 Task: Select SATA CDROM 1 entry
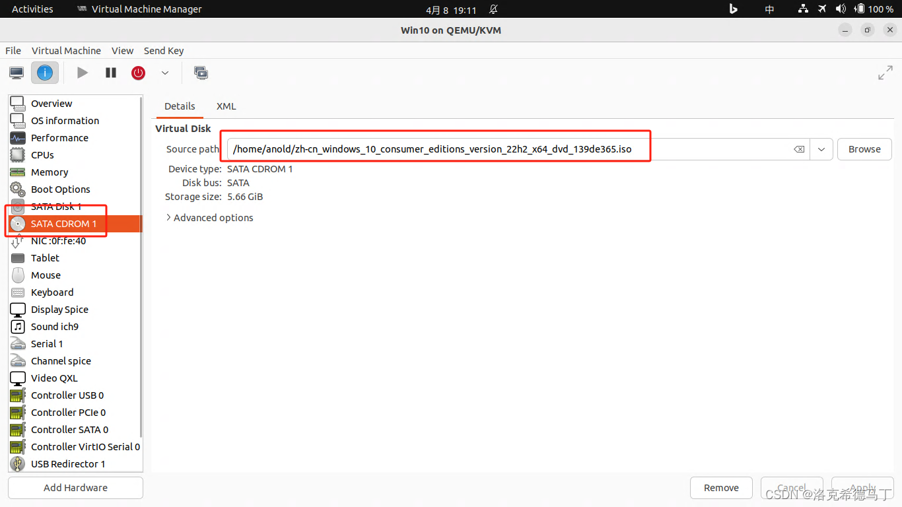click(75, 224)
